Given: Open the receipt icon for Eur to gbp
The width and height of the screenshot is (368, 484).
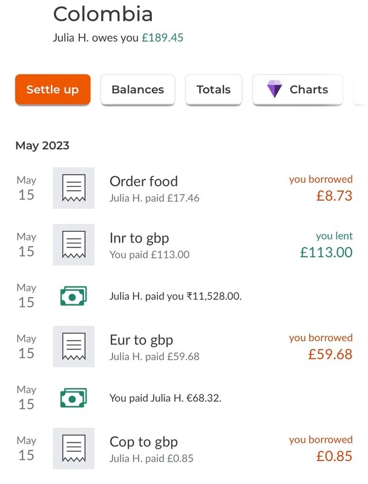Looking at the screenshot, I should click(73, 346).
